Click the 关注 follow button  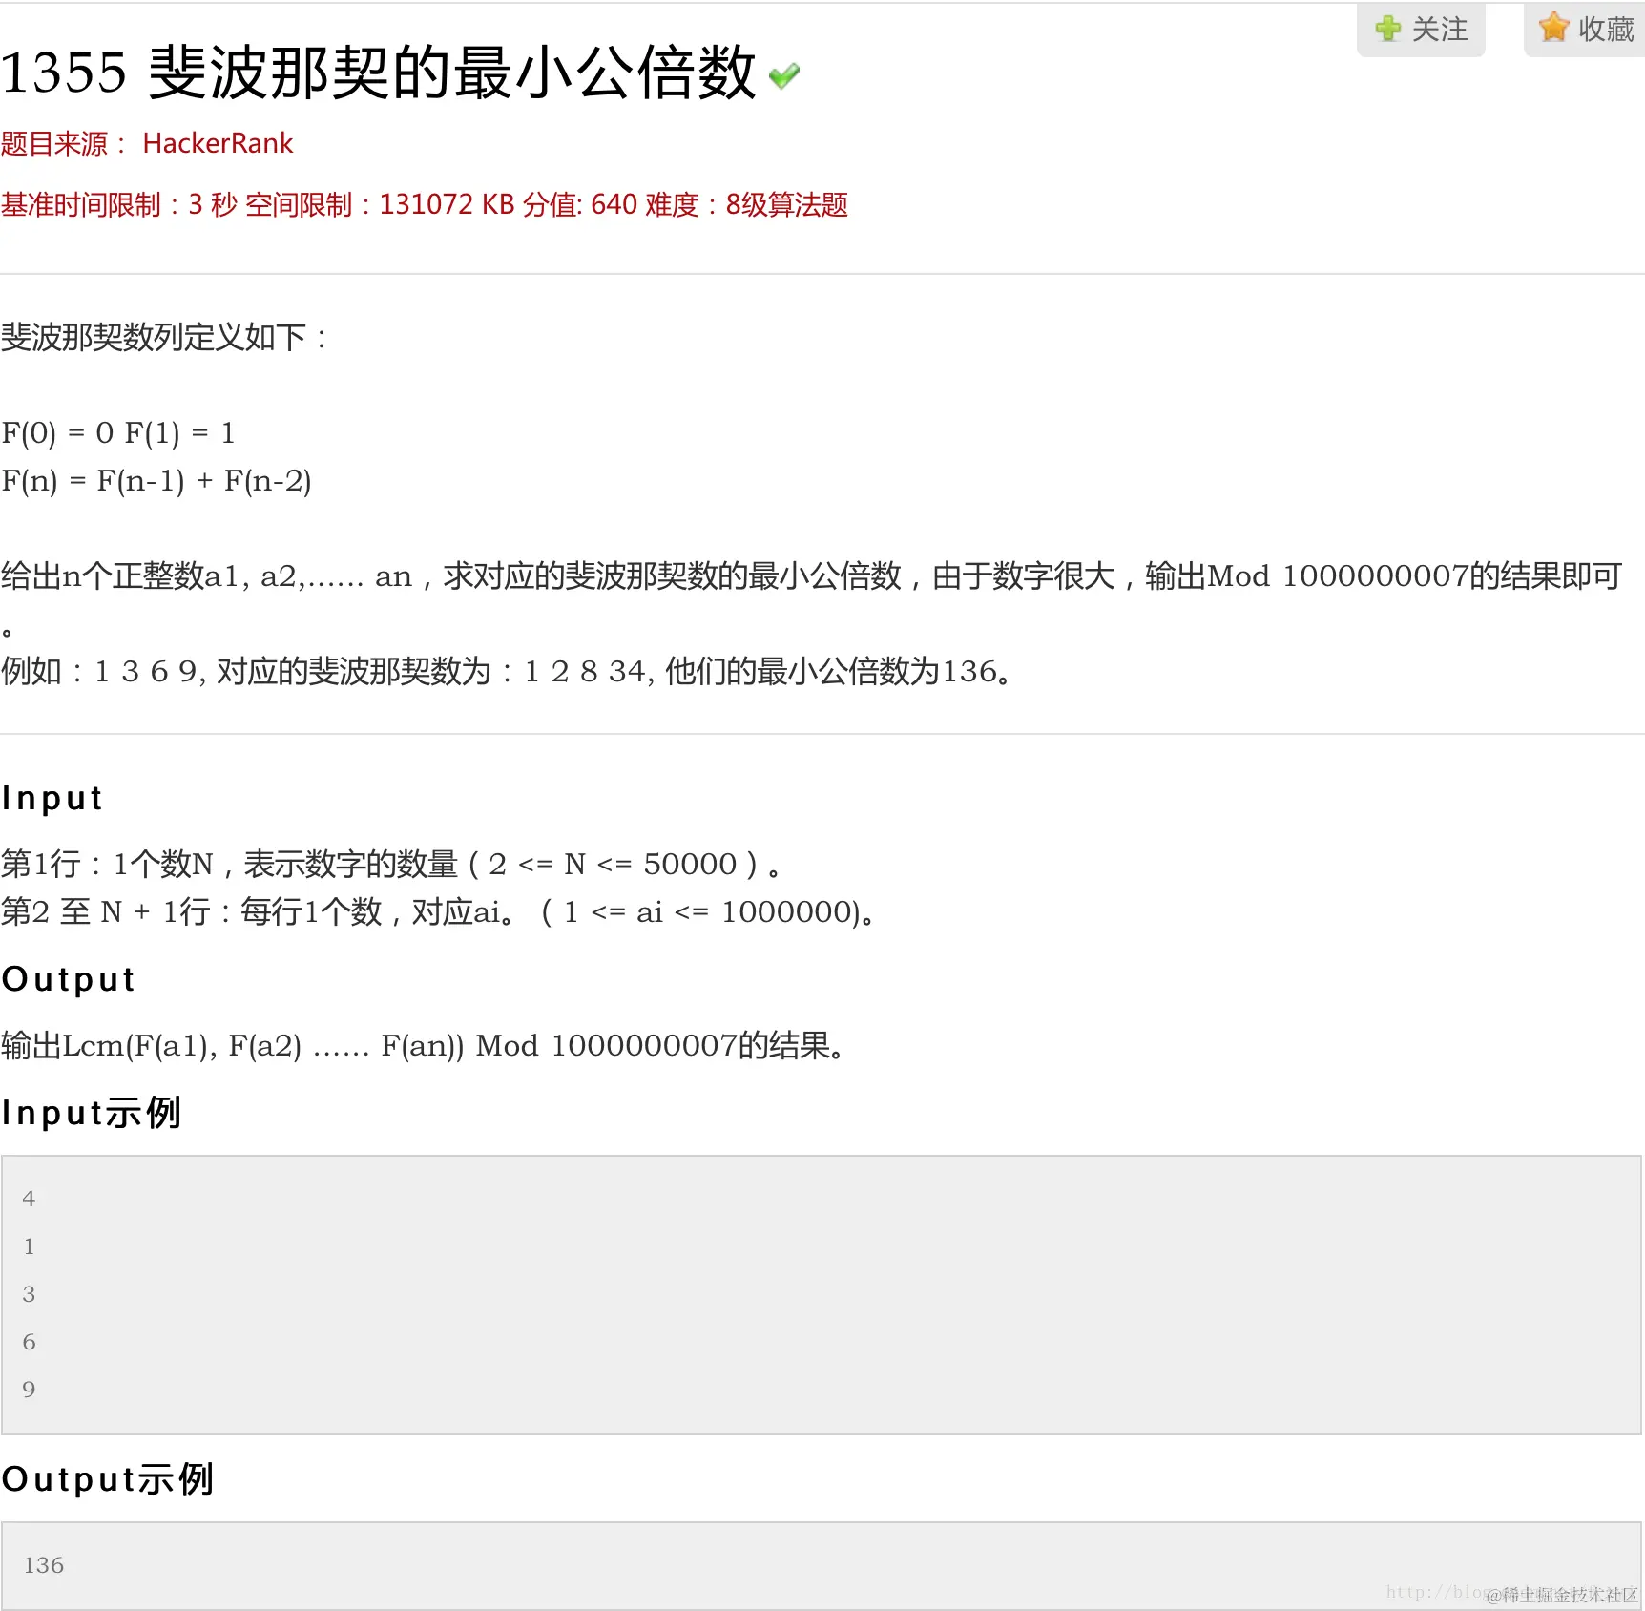point(1421,30)
